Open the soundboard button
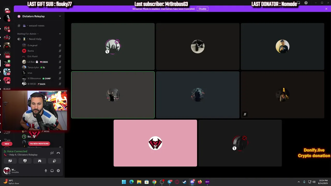This screenshot has width=331, height=186. 54,161
